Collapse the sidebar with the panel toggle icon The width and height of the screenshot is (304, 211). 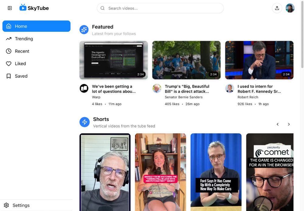[x=10, y=8]
